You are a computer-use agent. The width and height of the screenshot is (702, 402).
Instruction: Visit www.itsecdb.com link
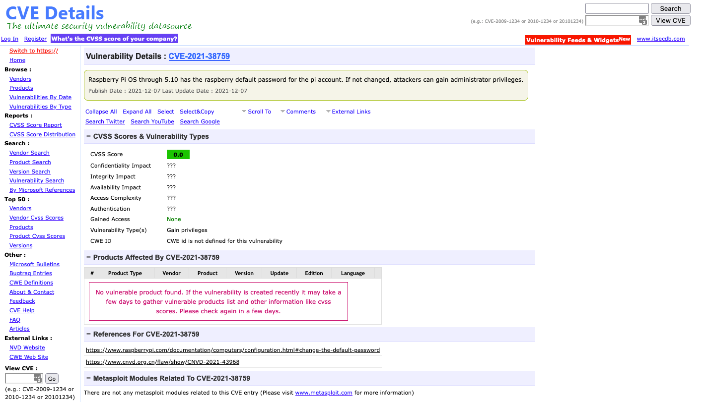[x=661, y=39]
